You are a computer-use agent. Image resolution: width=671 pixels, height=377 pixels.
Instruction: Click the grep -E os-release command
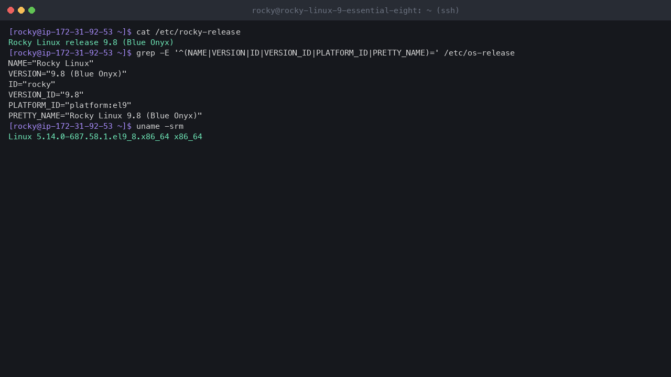(326, 53)
